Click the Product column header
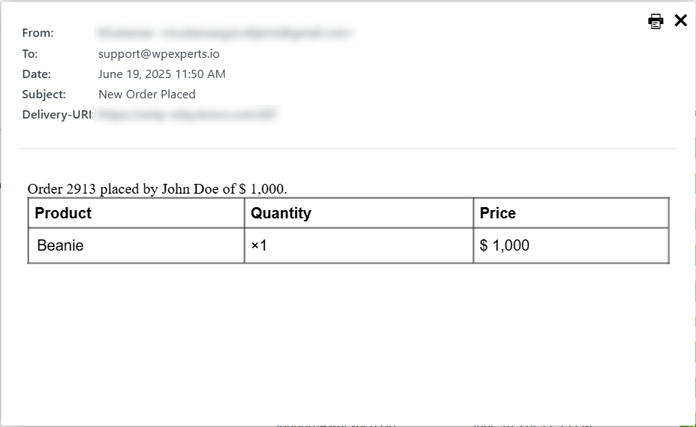 pyautogui.click(x=63, y=213)
